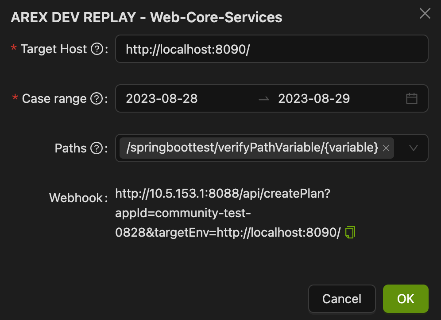The height and width of the screenshot is (320, 441).
Task: Click the Target Host label
Action: (54, 49)
